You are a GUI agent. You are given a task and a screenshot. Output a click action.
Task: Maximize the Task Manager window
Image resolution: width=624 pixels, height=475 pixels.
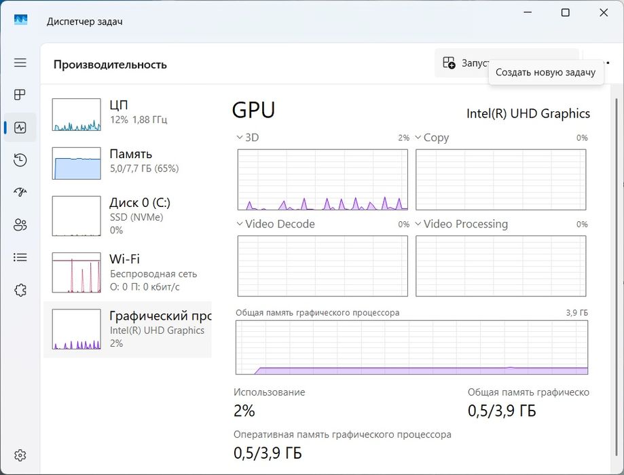coord(566,13)
